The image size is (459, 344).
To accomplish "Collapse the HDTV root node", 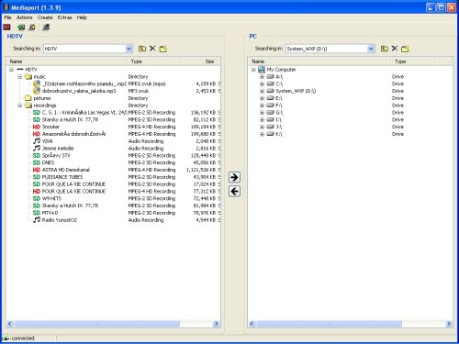I will [x=11, y=70].
